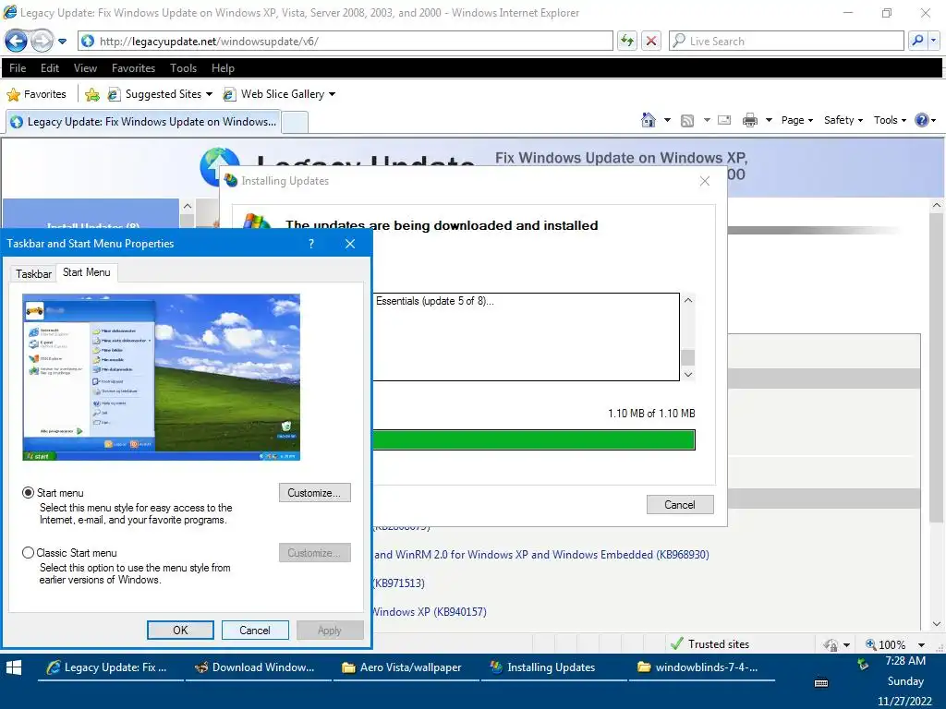Click the address bar with legacyupdate.net URL
This screenshot has width=946, height=709.
346,41
